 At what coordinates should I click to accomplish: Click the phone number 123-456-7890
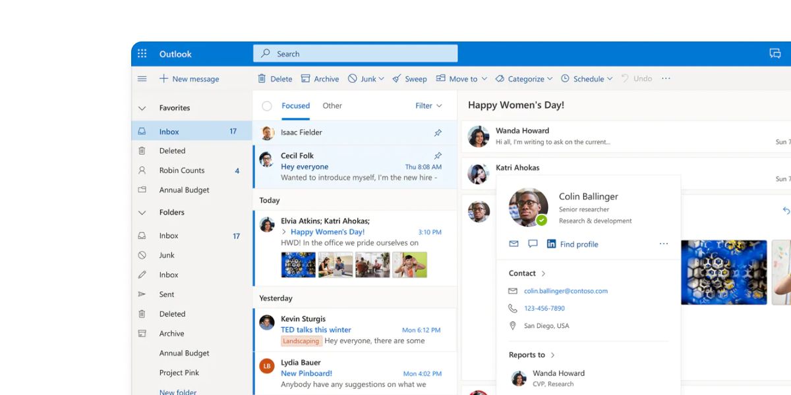point(544,308)
